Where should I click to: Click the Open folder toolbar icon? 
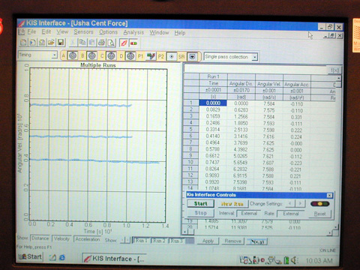[52, 43]
